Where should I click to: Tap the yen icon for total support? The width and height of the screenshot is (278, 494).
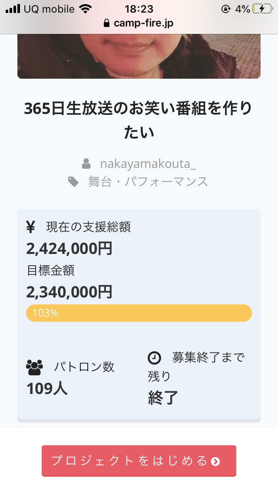point(31,227)
